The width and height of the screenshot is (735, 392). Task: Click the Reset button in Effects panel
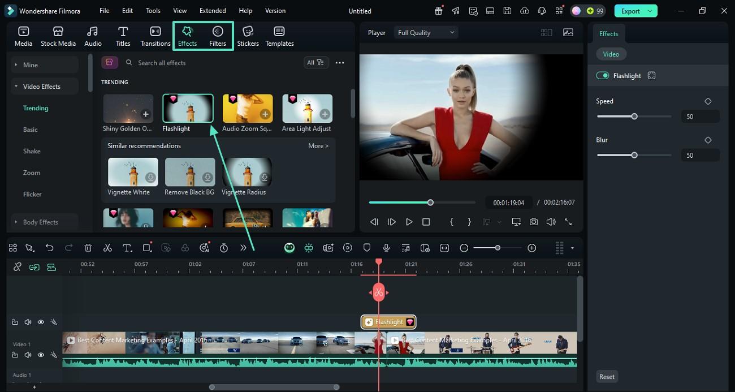tap(607, 377)
